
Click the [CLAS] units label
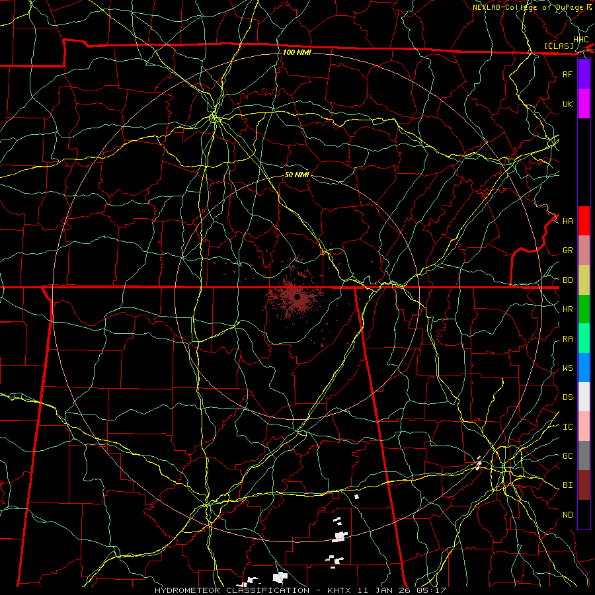(559, 46)
